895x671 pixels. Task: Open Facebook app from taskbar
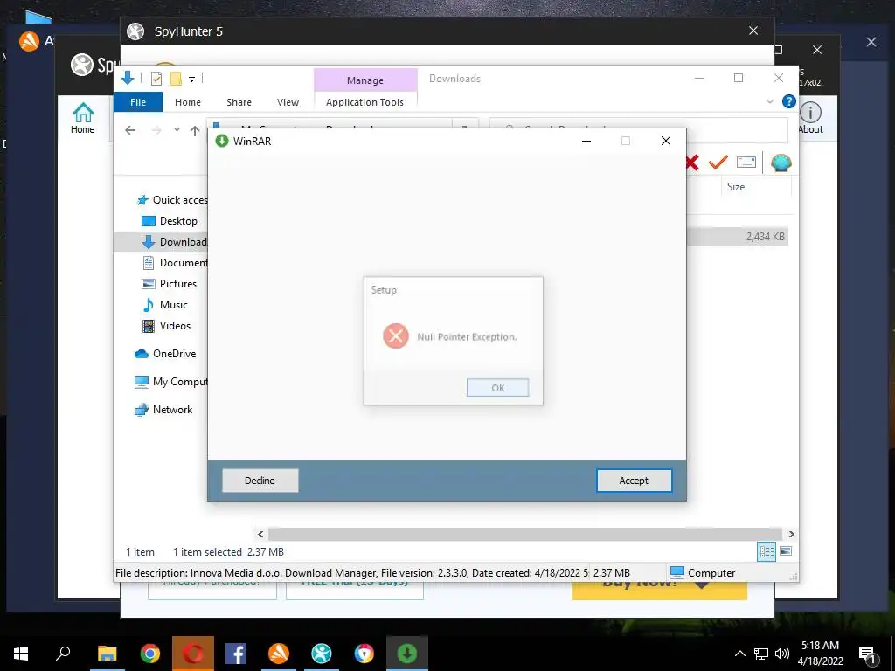[236, 654]
